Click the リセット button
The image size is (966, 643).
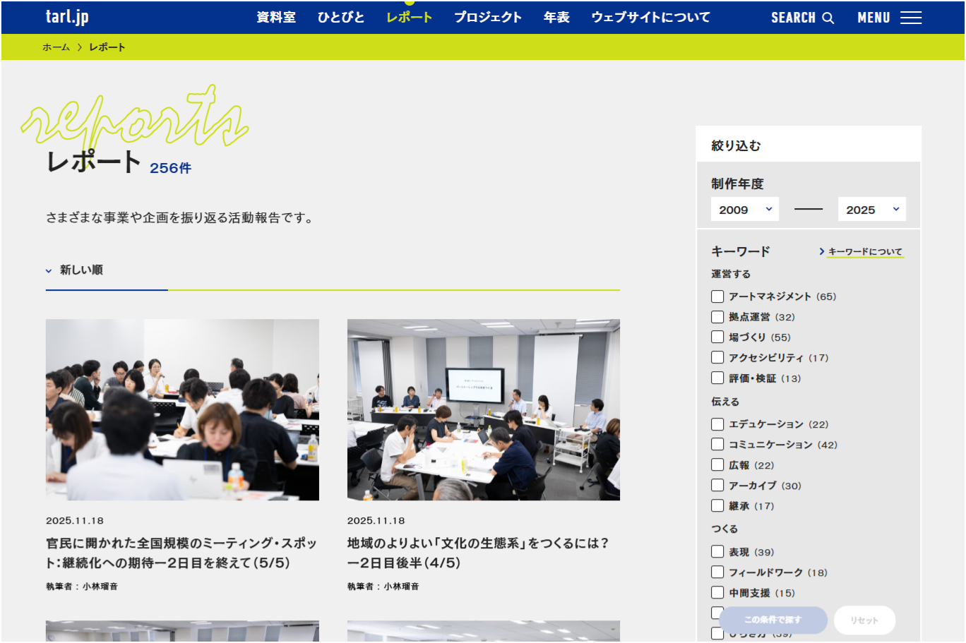point(864,620)
